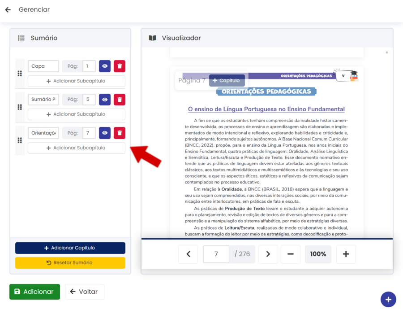Toggle eye view for Capa chapter
Screen dimensions: 403x314
[105, 66]
